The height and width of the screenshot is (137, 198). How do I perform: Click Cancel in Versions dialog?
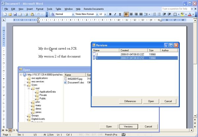click(168, 101)
